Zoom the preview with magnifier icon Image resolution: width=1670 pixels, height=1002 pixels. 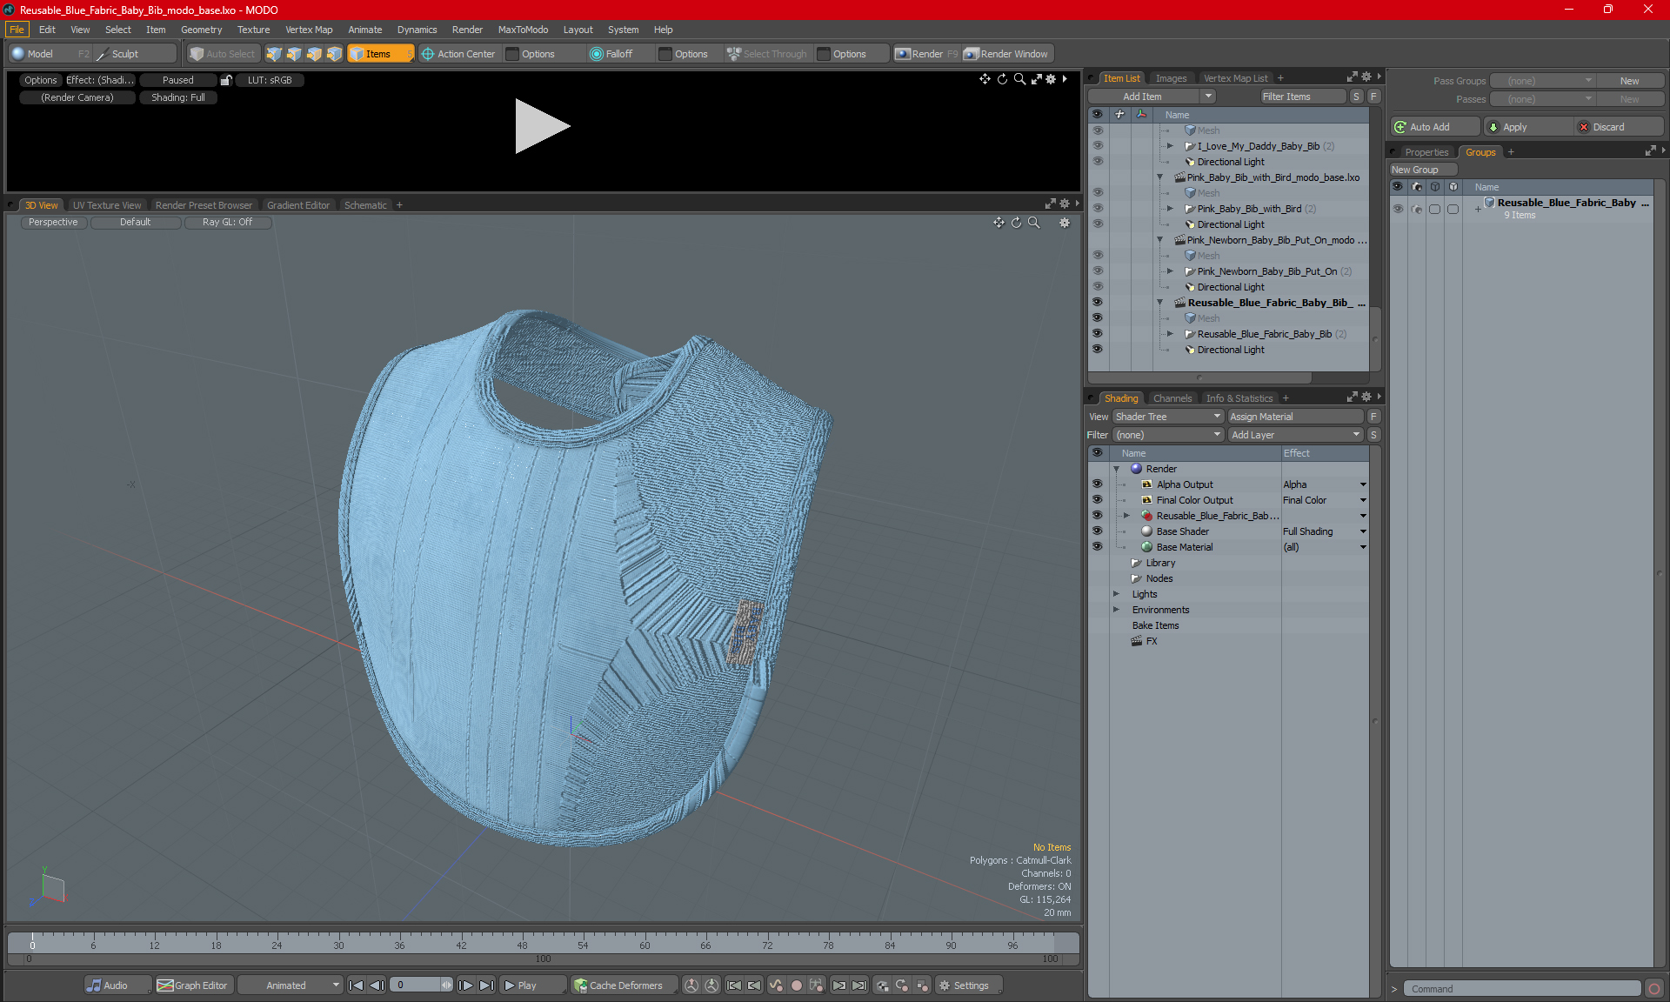pos(1019,79)
